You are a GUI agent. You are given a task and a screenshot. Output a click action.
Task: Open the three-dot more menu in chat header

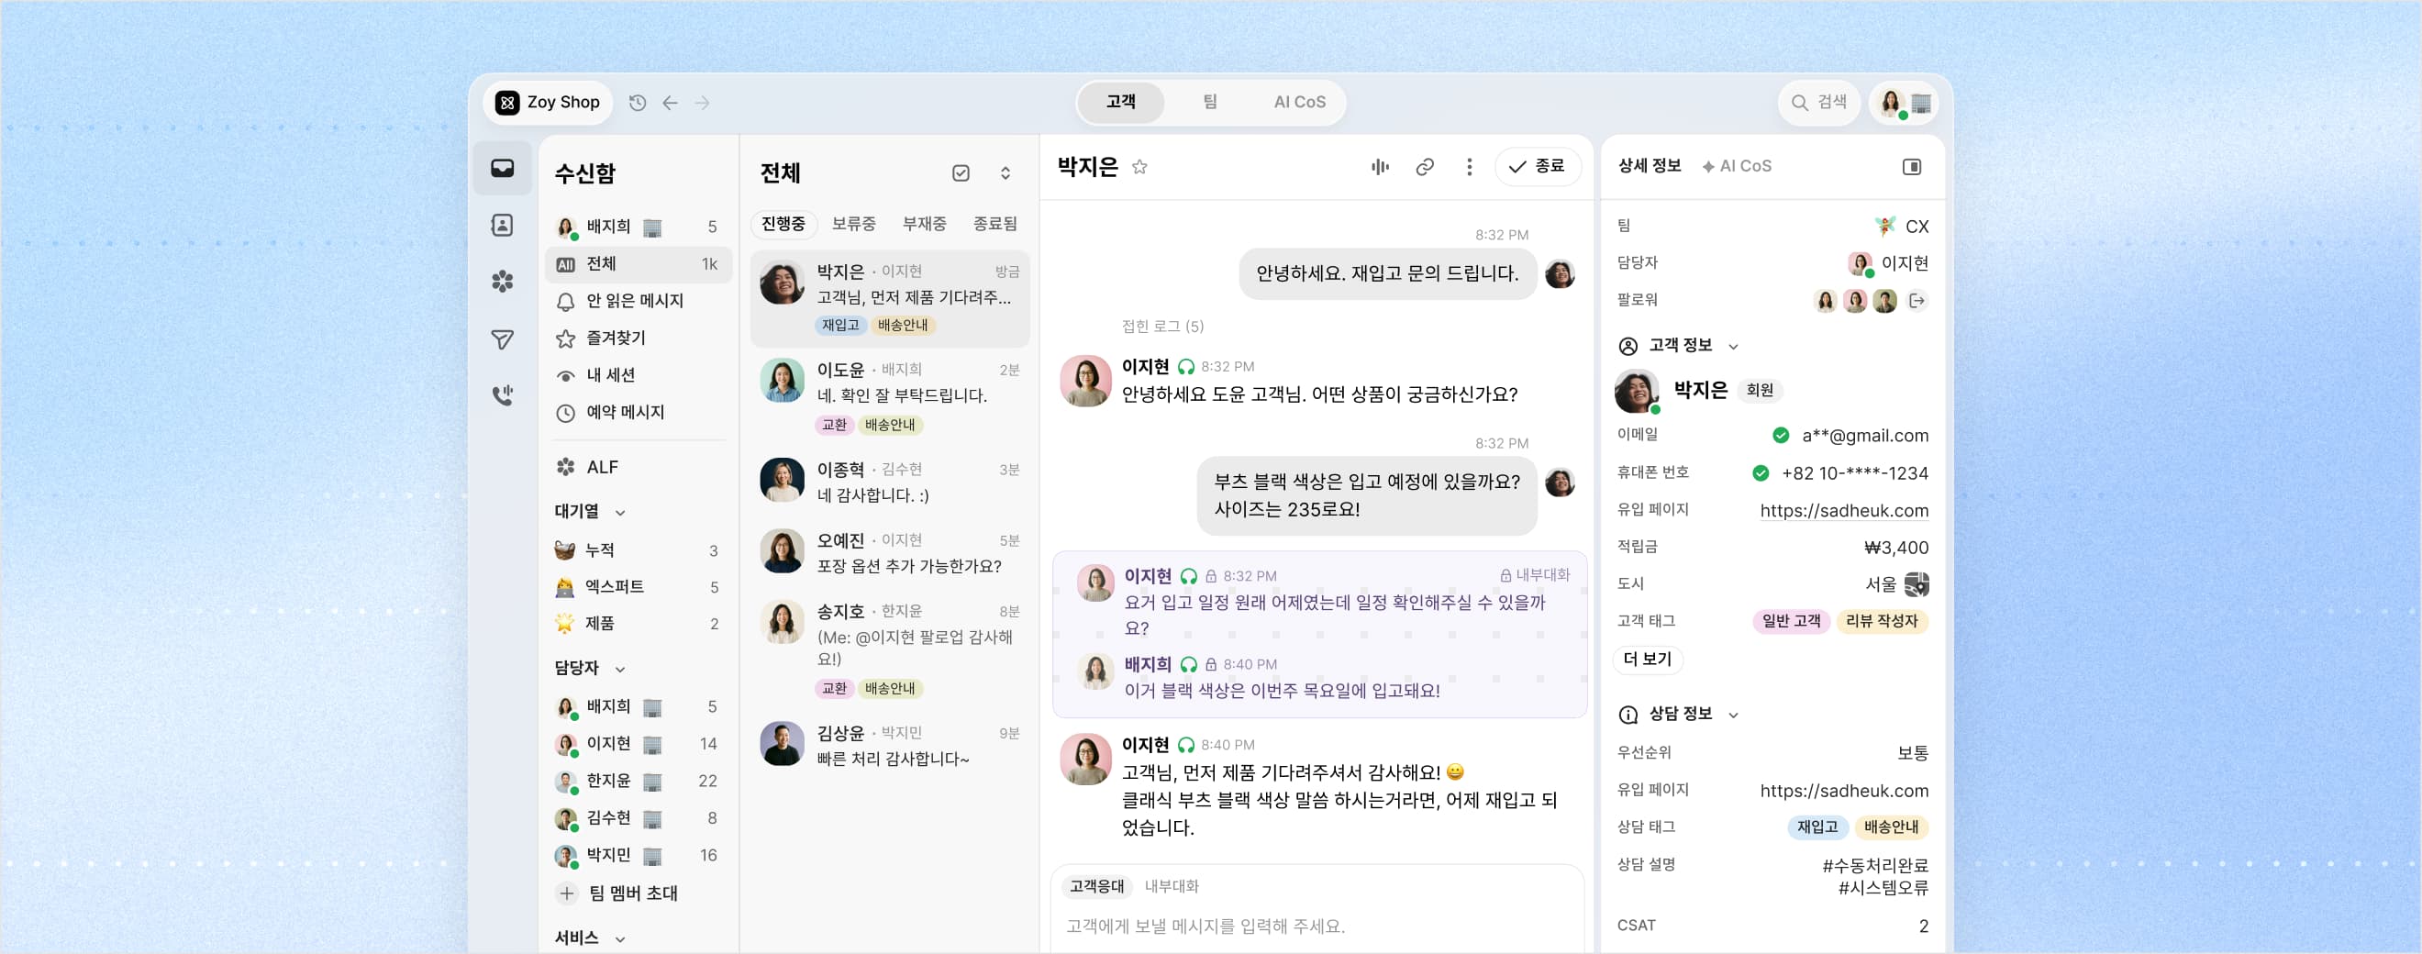[x=1469, y=166]
